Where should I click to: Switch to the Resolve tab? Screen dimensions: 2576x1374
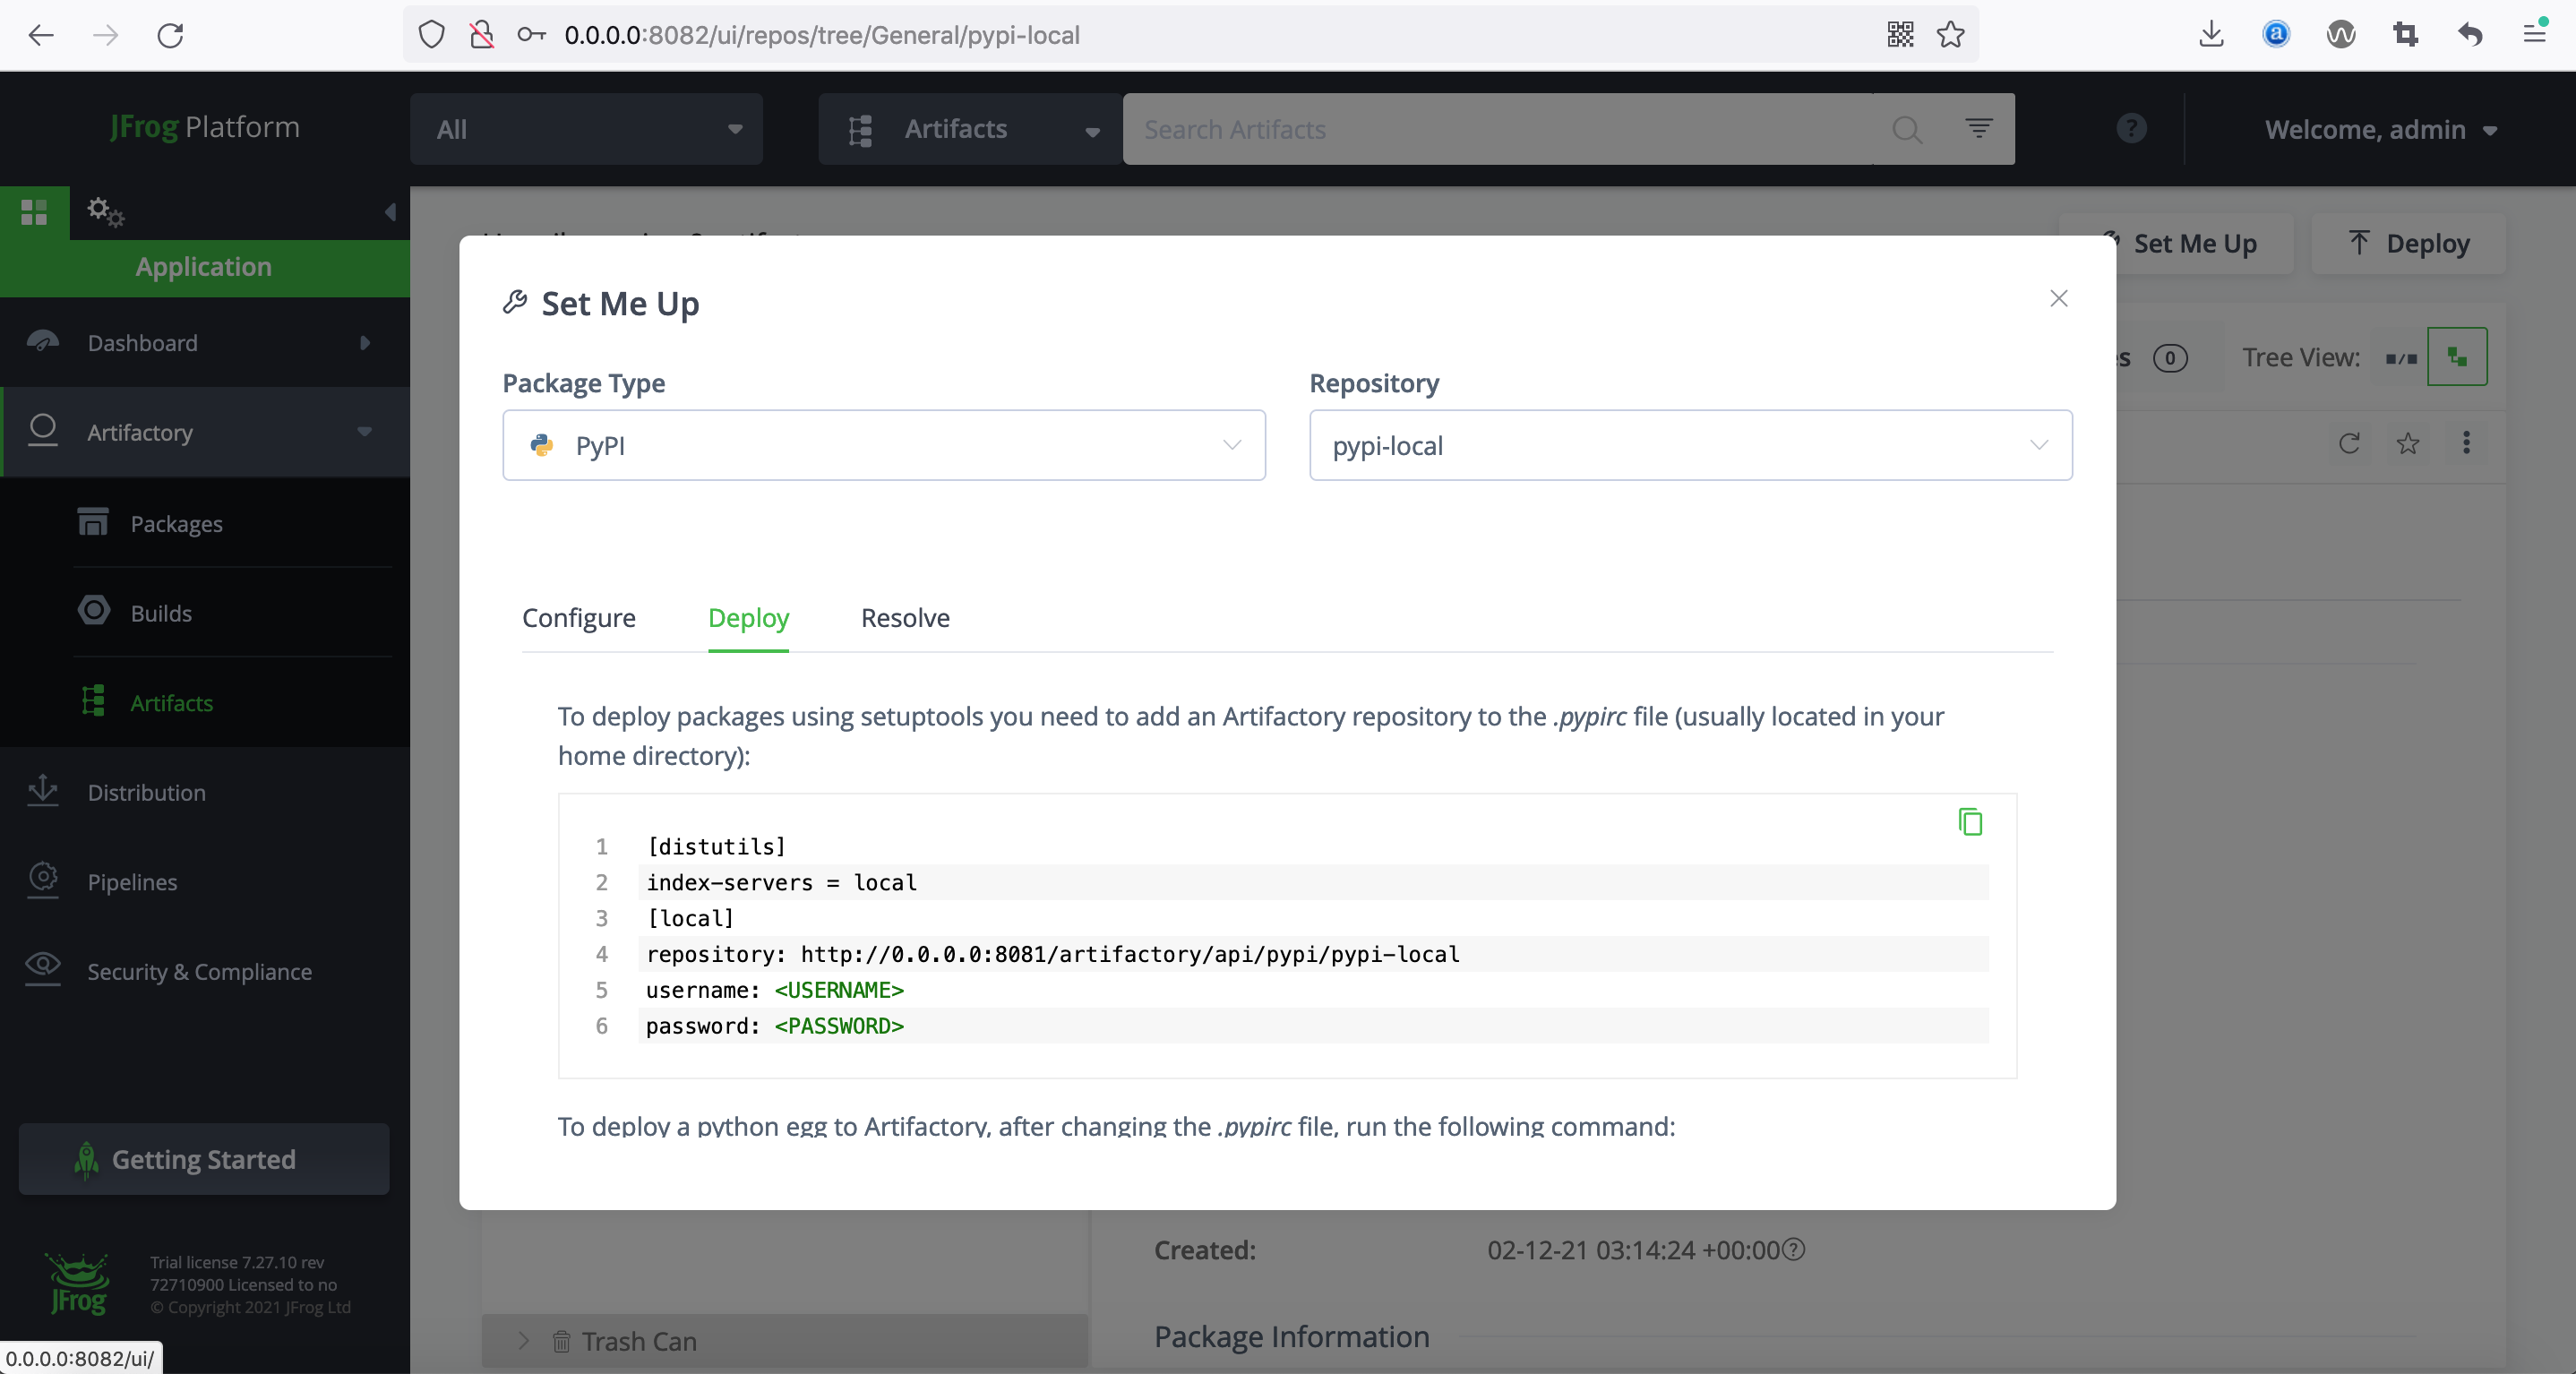[905, 618]
